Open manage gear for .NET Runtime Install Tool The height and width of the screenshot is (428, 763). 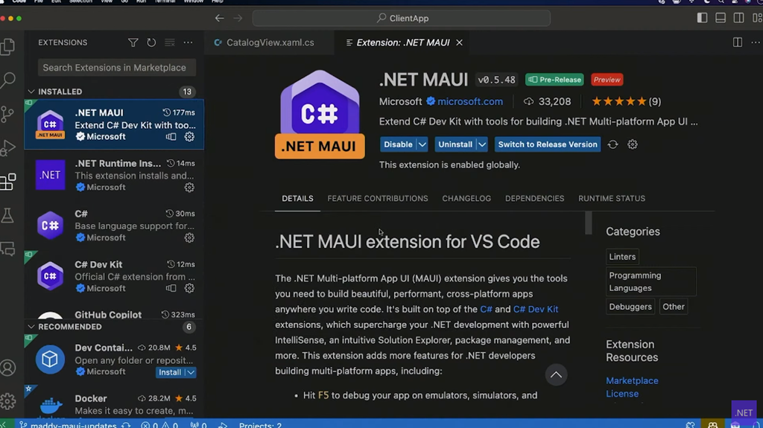click(189, 188)
